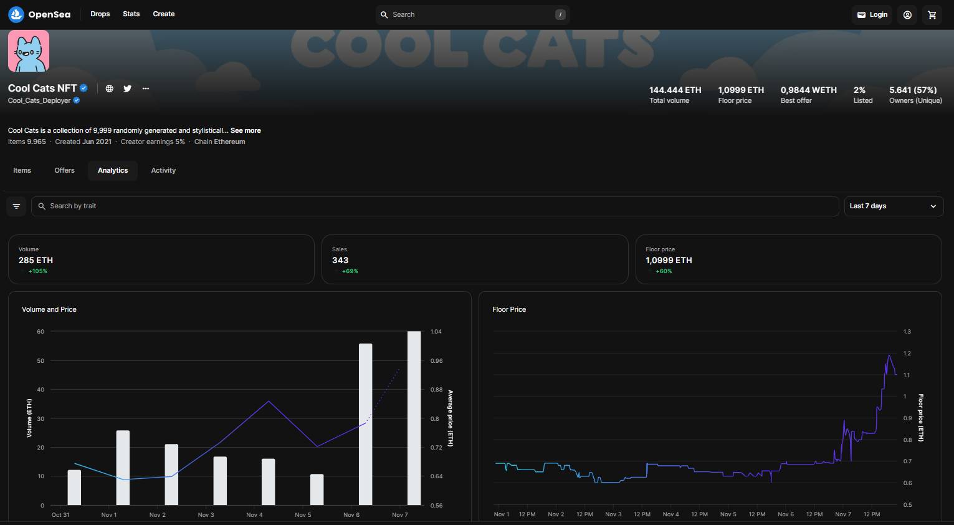
Task: Click the wallet icon in Login button
Action: pyautogui.click(x=861, y=14)
